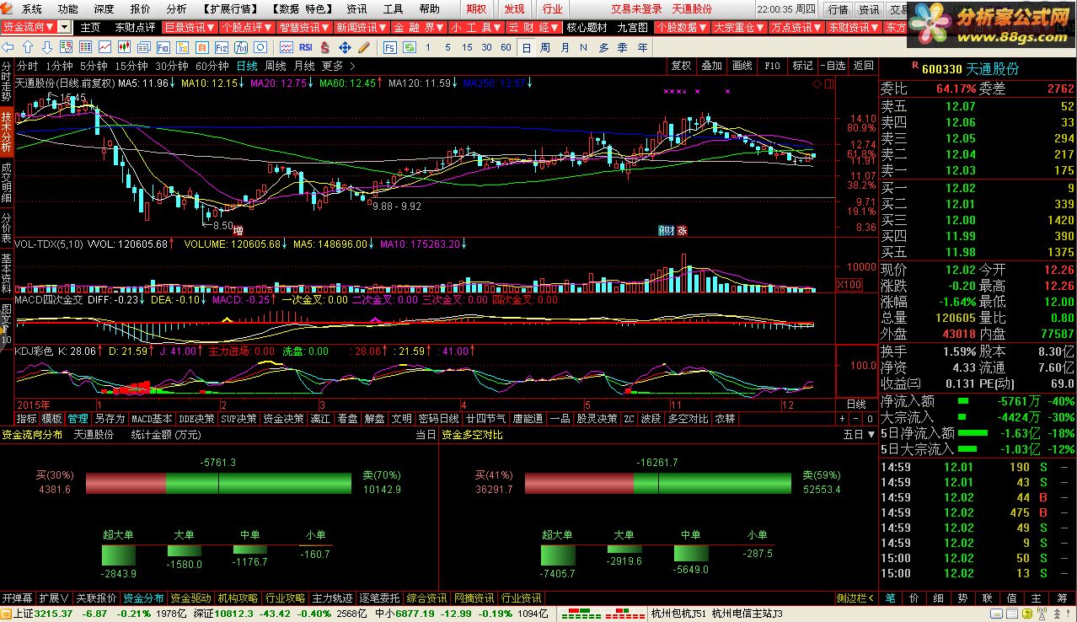
Task: Open the 工具 menu
Action: click(393, 8)
